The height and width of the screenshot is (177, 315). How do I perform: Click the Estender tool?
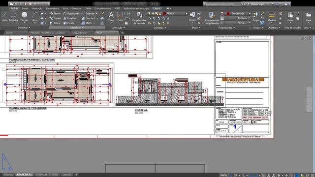88,13
